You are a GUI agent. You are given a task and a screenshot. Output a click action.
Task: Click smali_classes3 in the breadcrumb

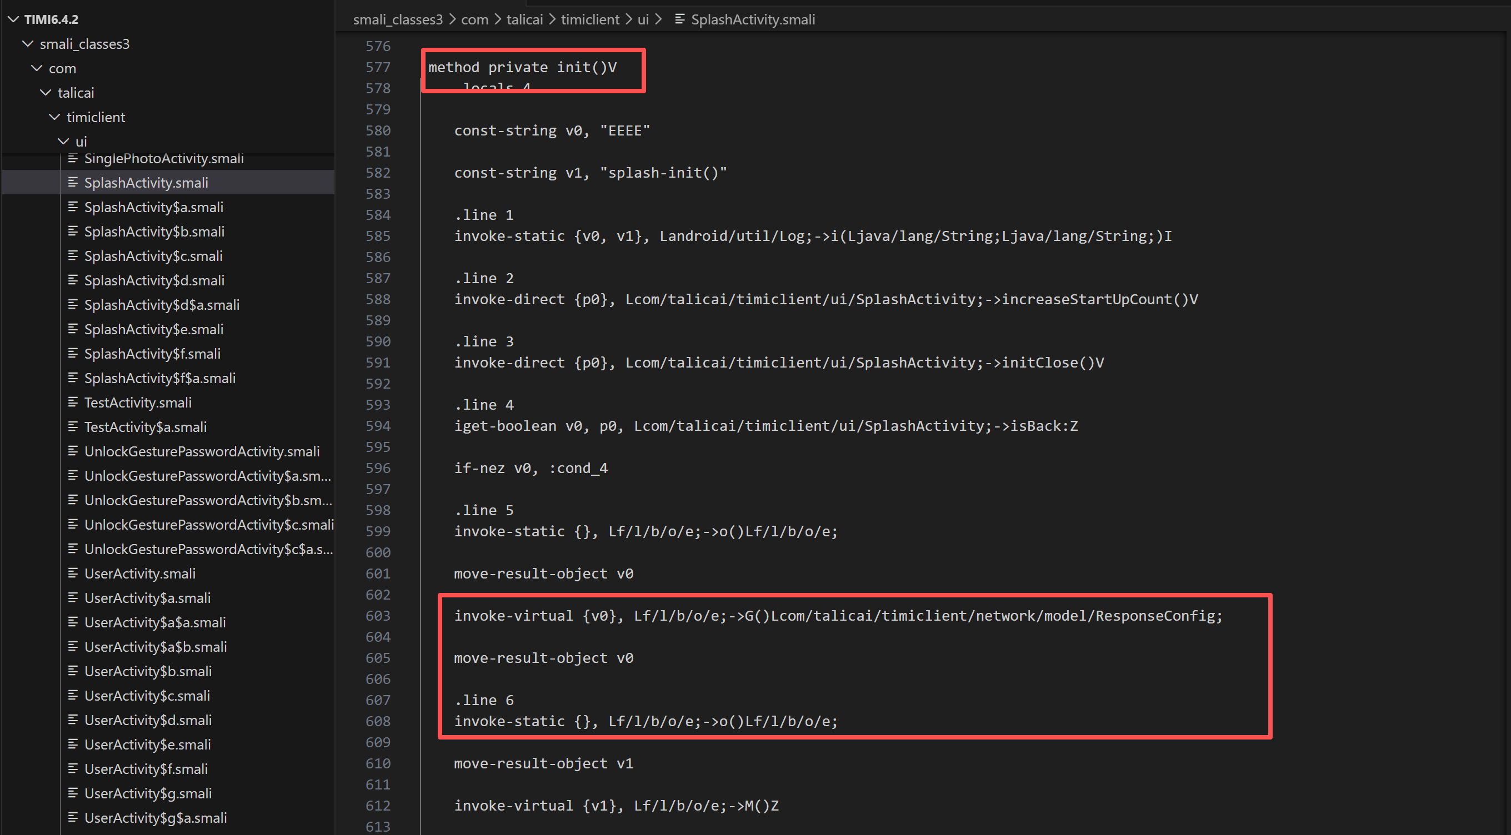click(398, 19)
